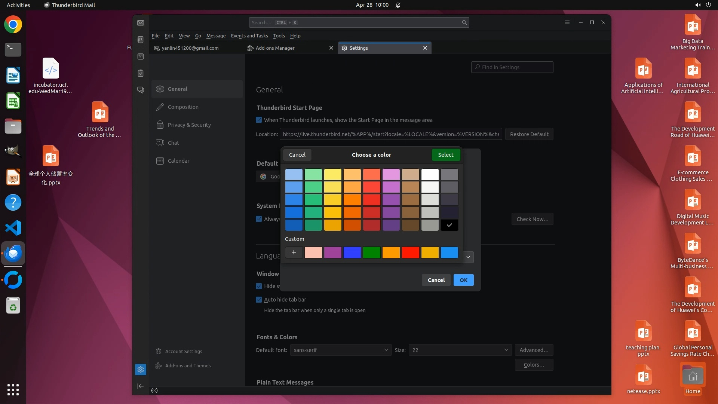Uncheck show Start Page on launch

coord(259,120)
